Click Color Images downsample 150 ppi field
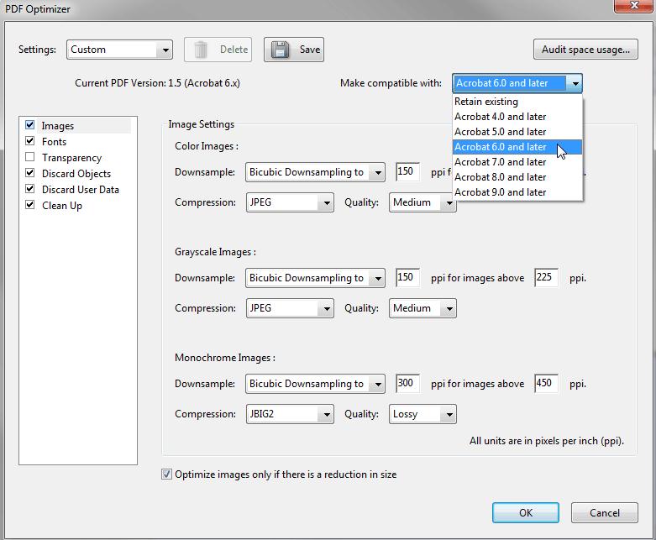656x540 pixels. pyautogui.click(x=408, y=172)
